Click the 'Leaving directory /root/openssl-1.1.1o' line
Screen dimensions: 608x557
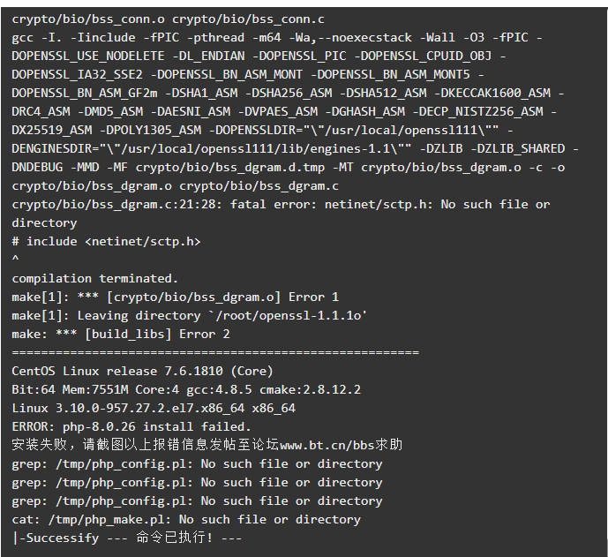pyautogui.click(x=189, y=316)
